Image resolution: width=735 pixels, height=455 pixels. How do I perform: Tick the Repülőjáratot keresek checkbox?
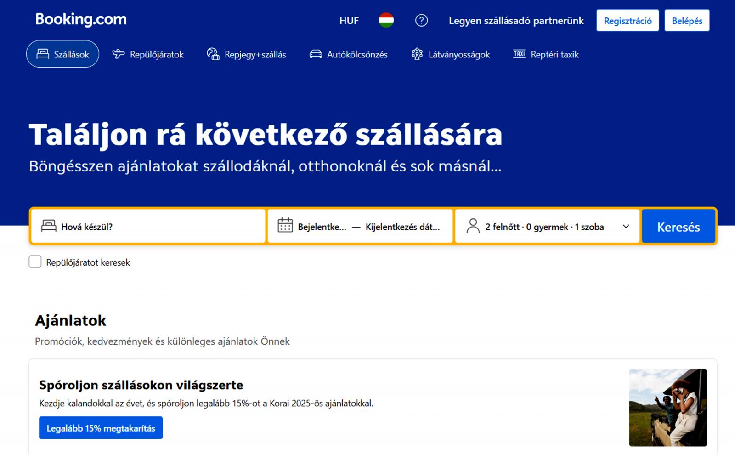[35, 262]
